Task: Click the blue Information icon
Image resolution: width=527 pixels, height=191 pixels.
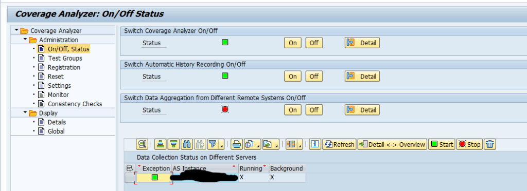Action: tap(315, 144)
